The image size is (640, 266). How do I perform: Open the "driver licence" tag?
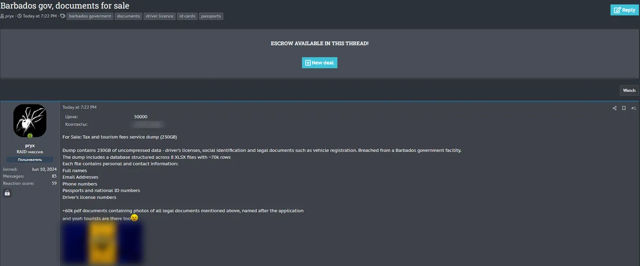[x=160, y=16]
